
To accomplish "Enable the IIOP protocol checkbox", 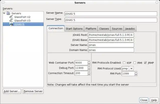I will click(124, 63).
